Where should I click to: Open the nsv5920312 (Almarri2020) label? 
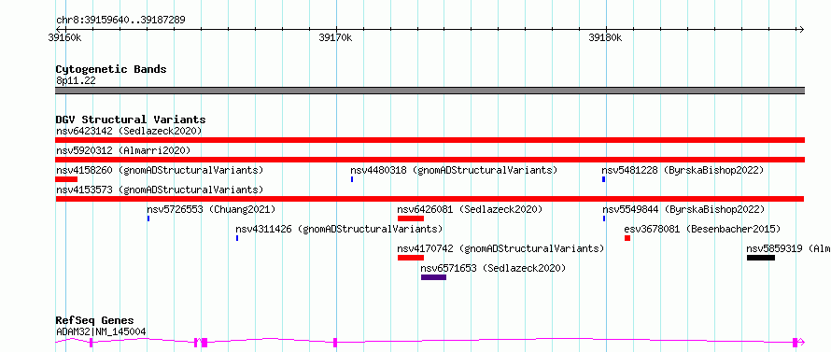[x=123, y=150]
